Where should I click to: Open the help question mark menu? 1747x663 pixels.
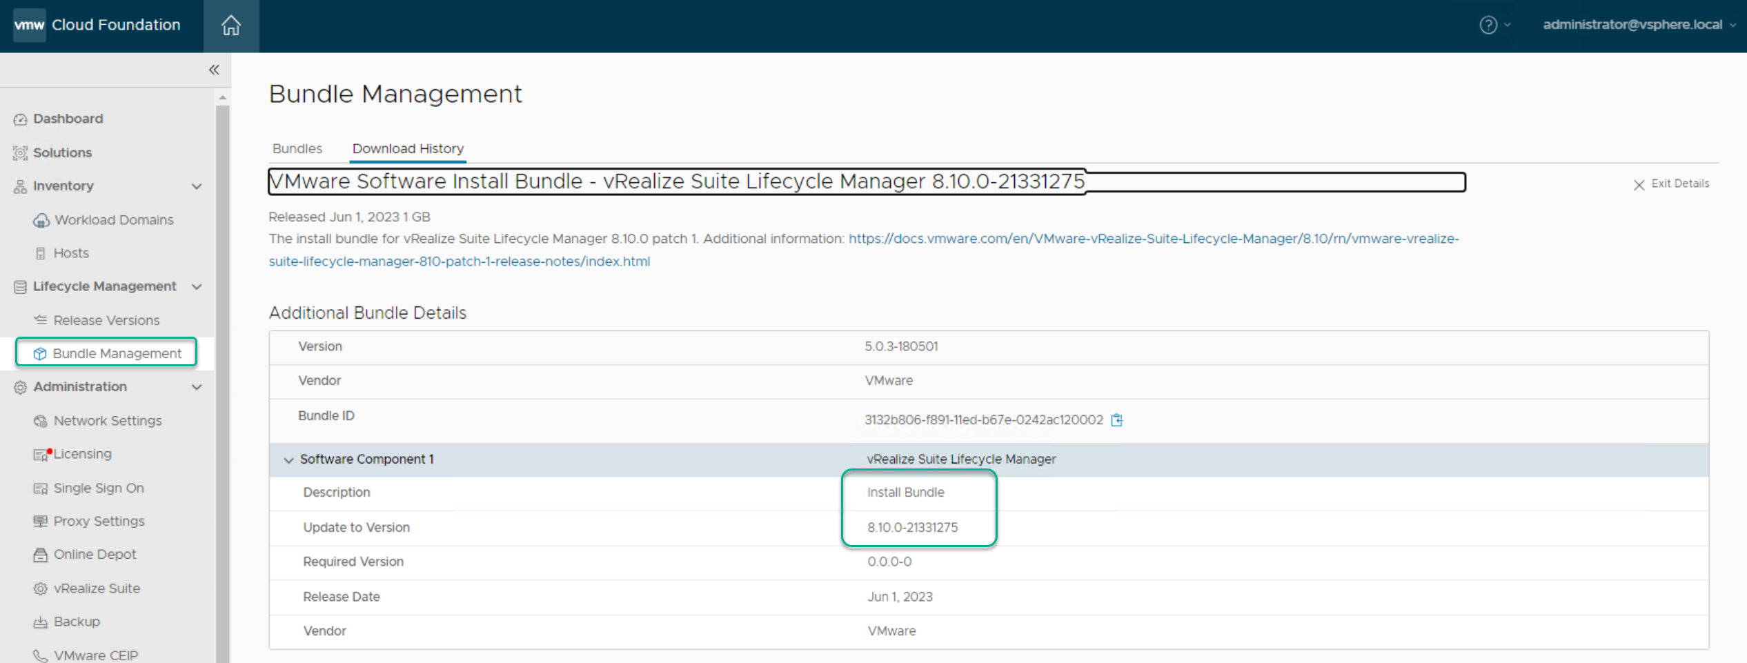pos(1488,26)
